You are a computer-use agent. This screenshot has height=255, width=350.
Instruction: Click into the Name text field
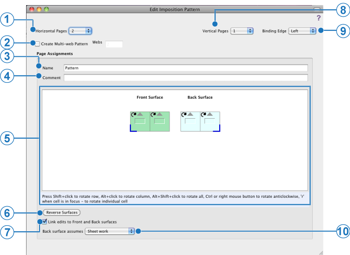pos(185,68)
